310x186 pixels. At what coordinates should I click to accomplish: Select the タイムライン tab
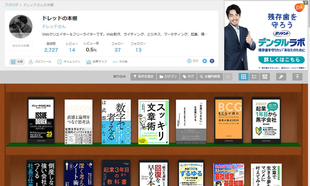click(x=69, y=62)
